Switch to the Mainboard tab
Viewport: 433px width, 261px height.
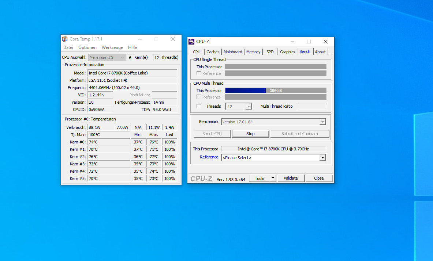tap(232, 51)
